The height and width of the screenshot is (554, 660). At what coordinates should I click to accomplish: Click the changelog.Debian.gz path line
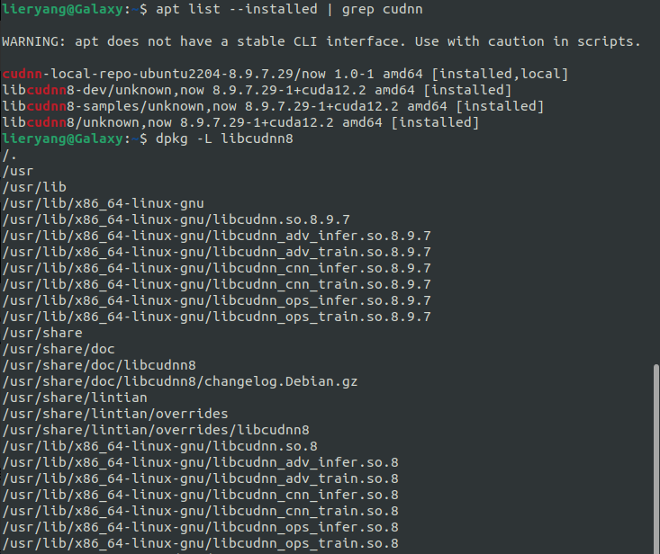(x=180, y=381)
